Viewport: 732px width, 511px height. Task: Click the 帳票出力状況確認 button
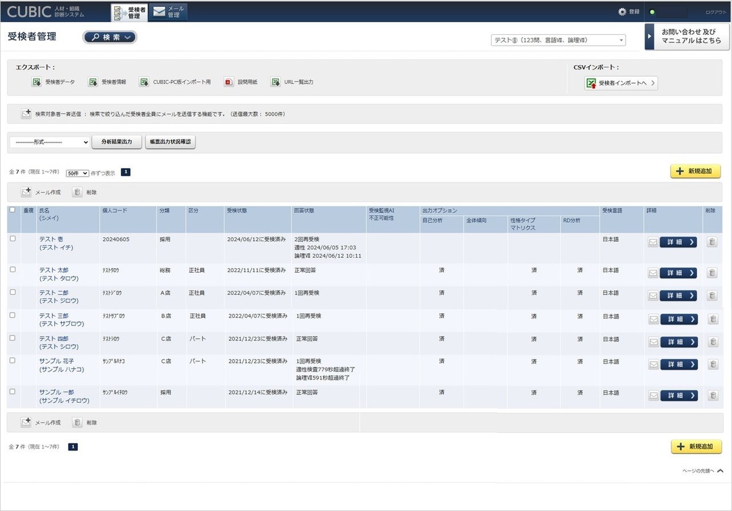pos(170,142)
